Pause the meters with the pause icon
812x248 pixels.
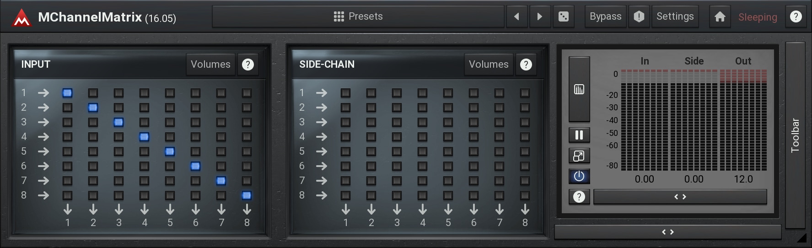[579, 135]
